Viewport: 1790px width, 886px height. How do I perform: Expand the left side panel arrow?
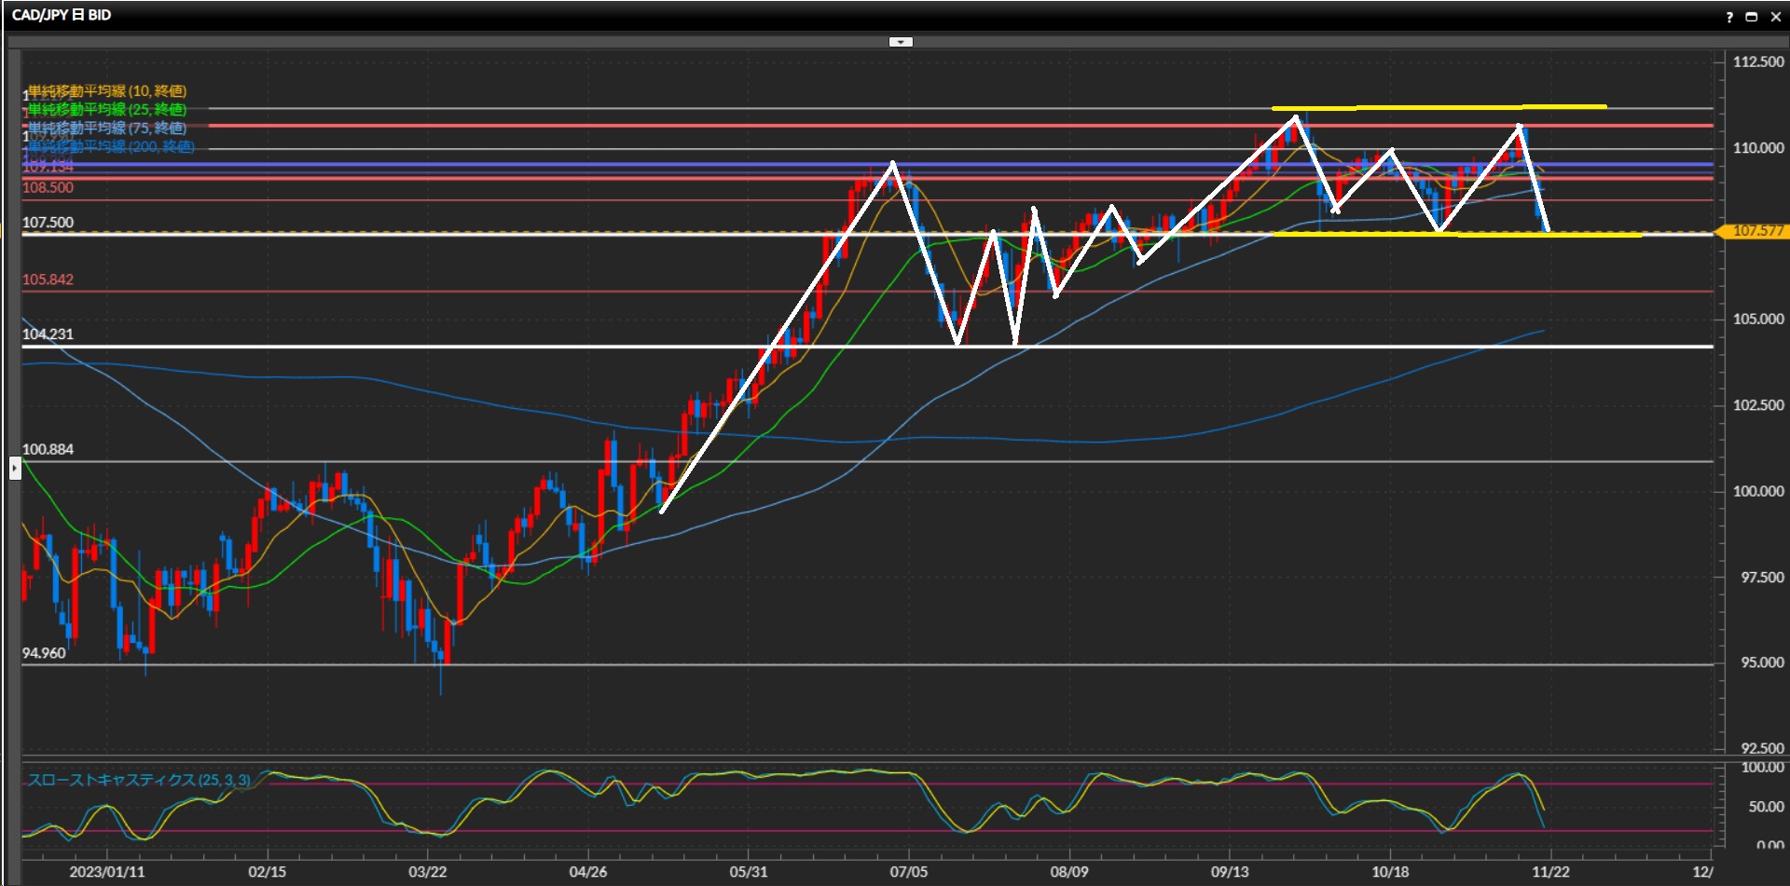[x=15, y=467]
